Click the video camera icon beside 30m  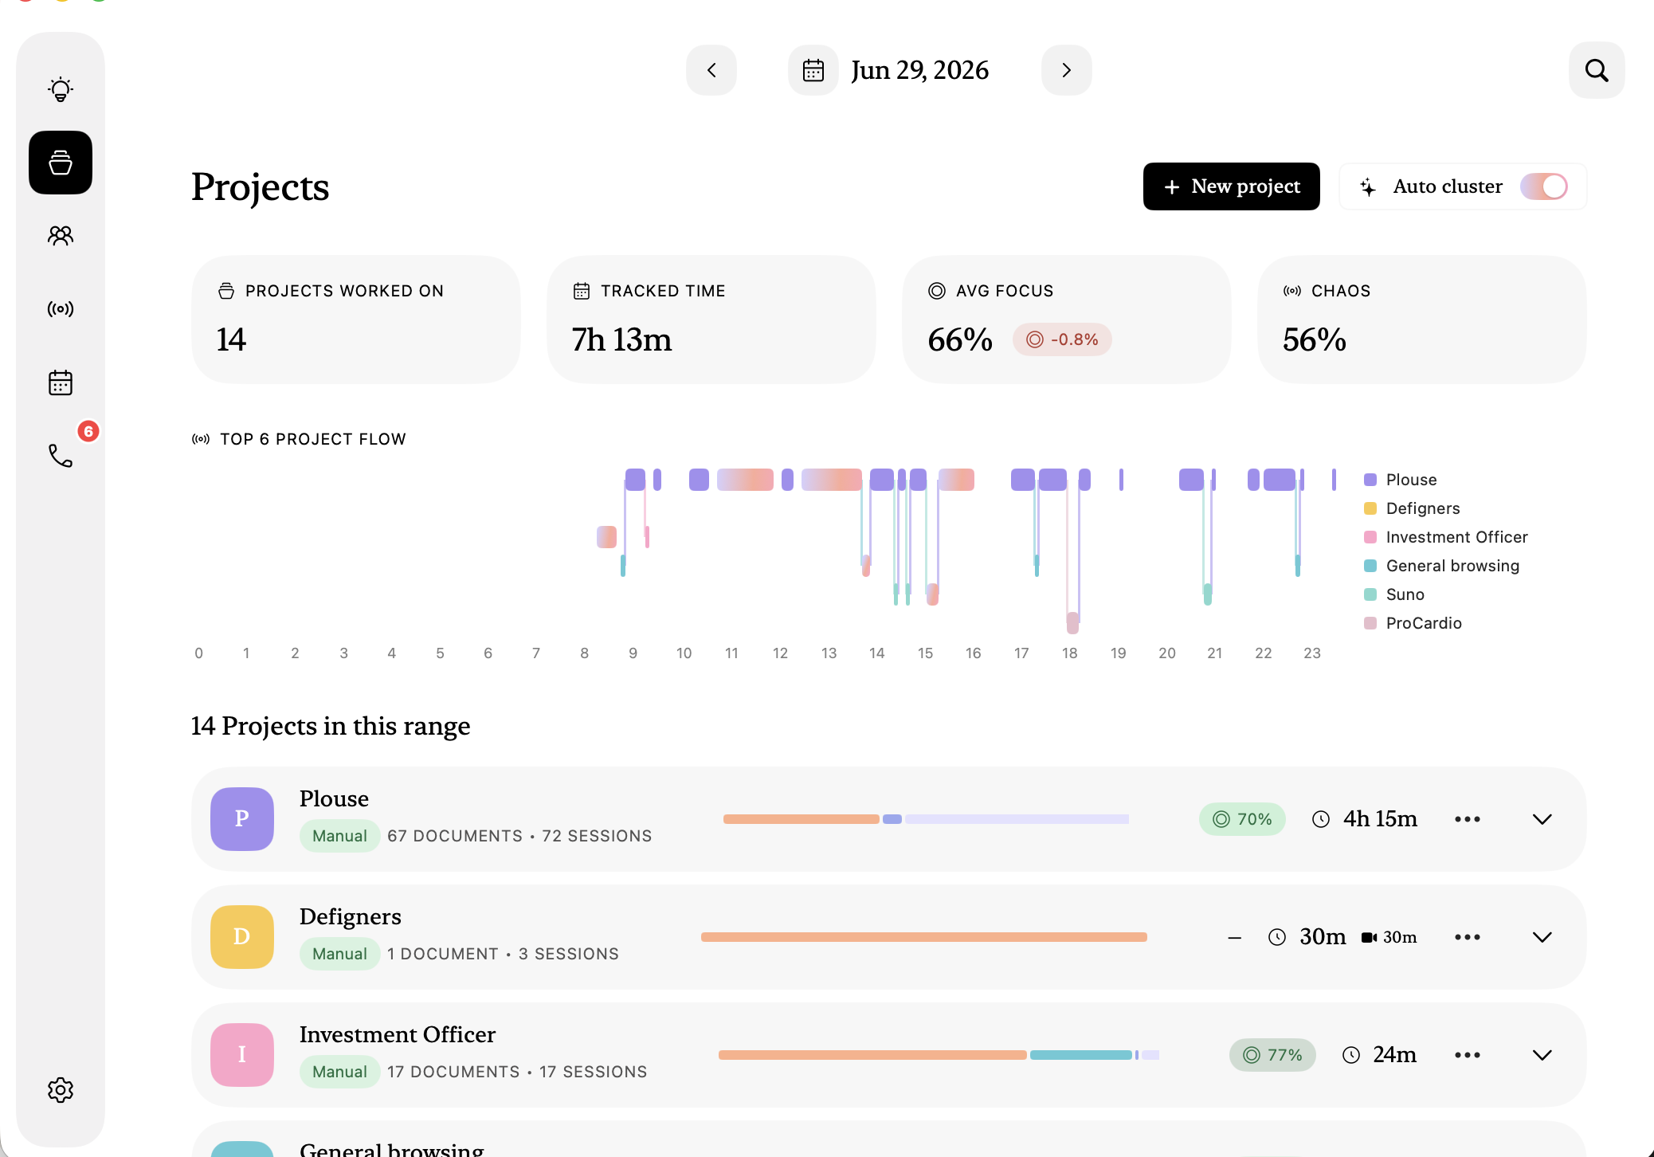[x=1370, y=937]
